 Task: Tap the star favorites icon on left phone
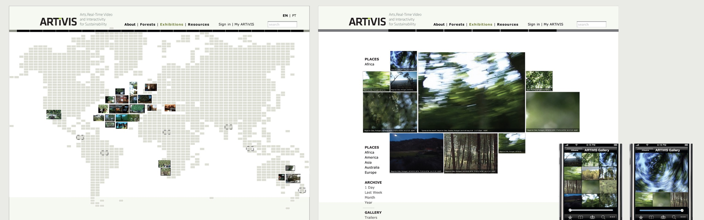[570, 217]
